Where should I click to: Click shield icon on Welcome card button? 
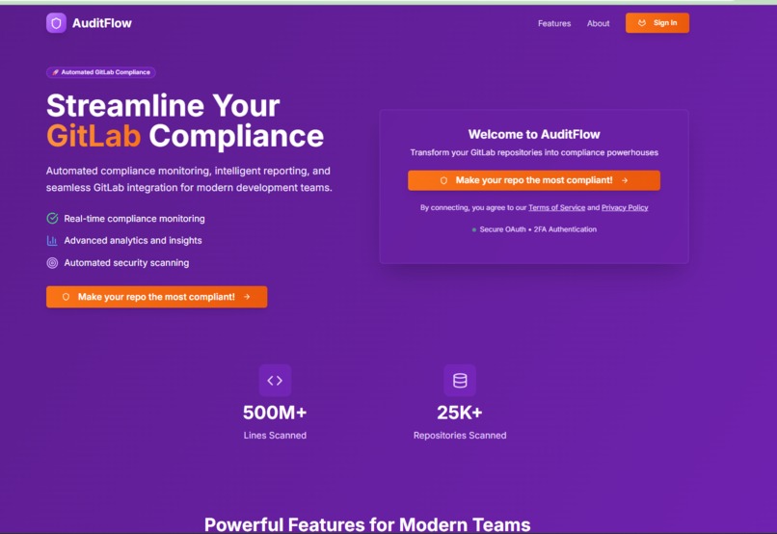click(x=443, y=180)
